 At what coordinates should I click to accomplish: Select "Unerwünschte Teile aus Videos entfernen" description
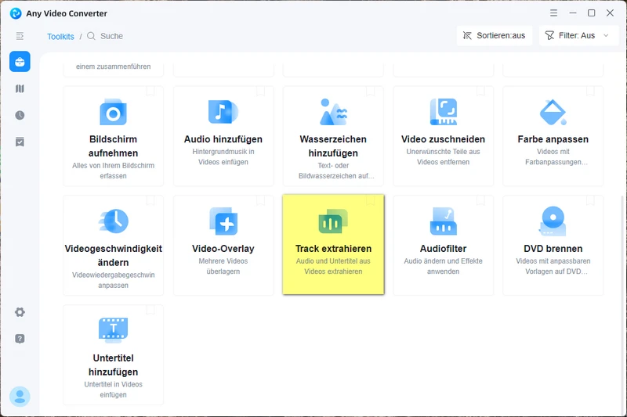click(x=443, y=156)
